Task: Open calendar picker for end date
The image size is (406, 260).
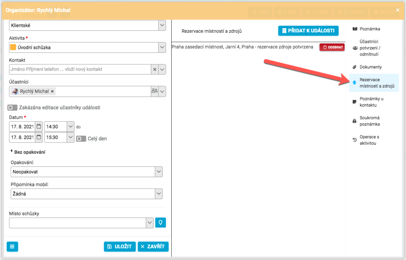Action: coord(39,137)
